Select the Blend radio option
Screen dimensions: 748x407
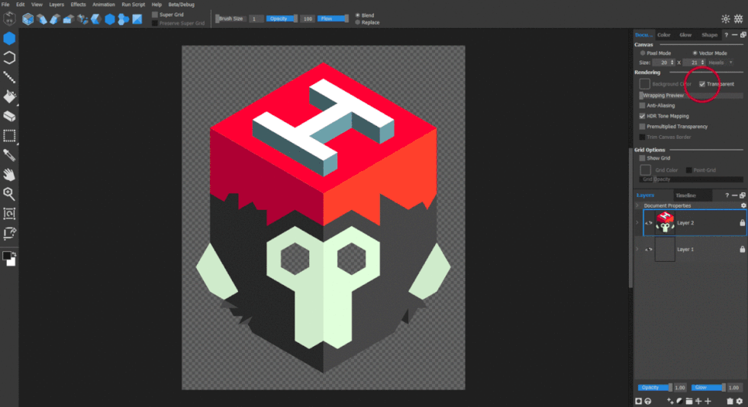(358, 15)
